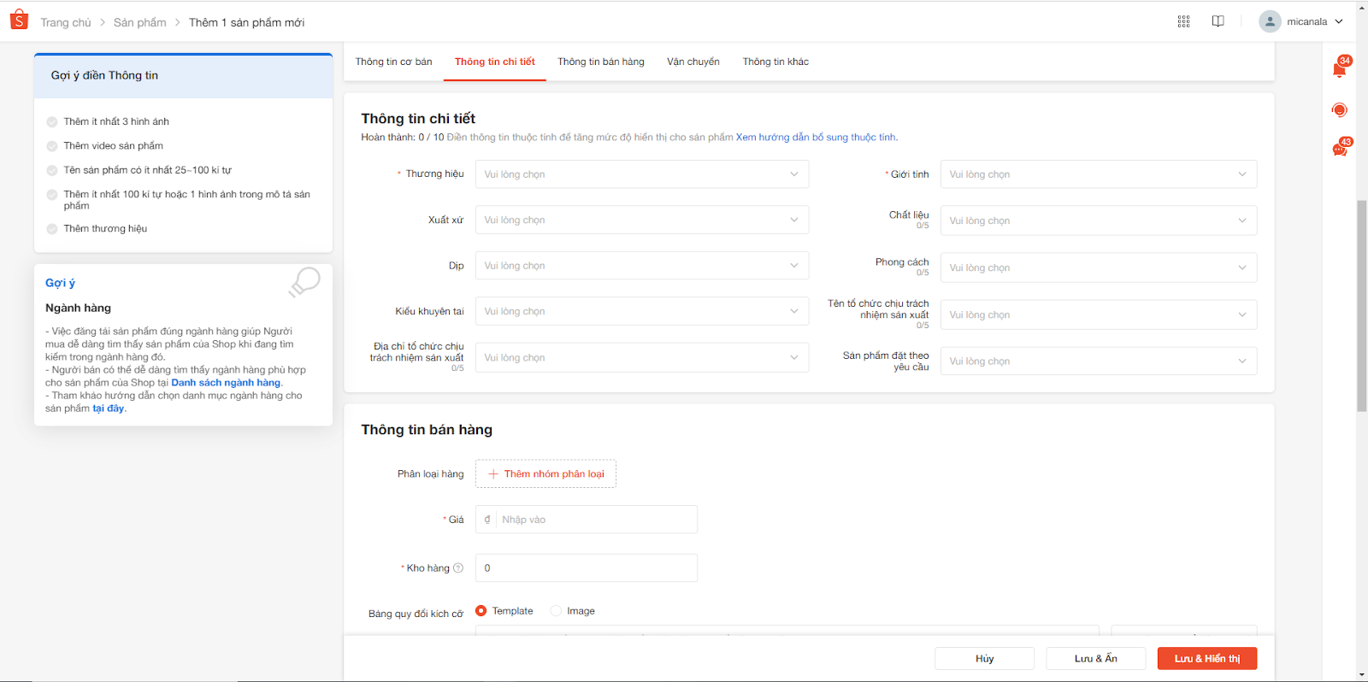Open the Danh sách ngành hàng link

pyautogui.click(x=226, y=383)
